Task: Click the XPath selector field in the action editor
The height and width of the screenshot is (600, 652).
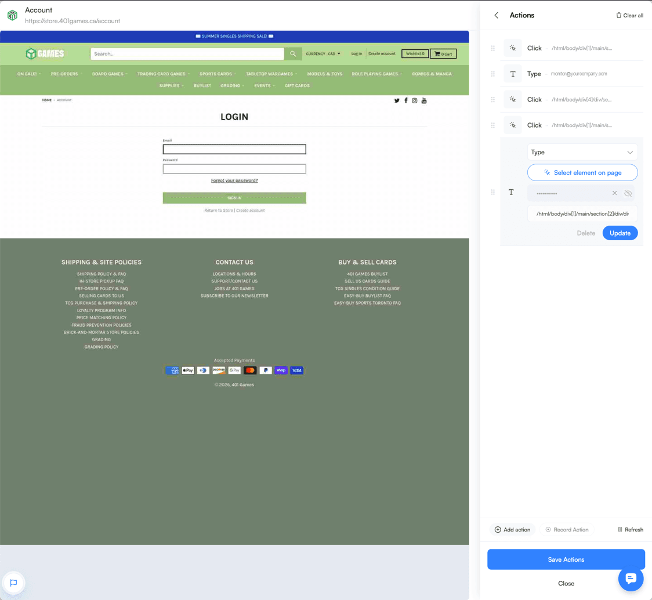Action: point(582,214)
